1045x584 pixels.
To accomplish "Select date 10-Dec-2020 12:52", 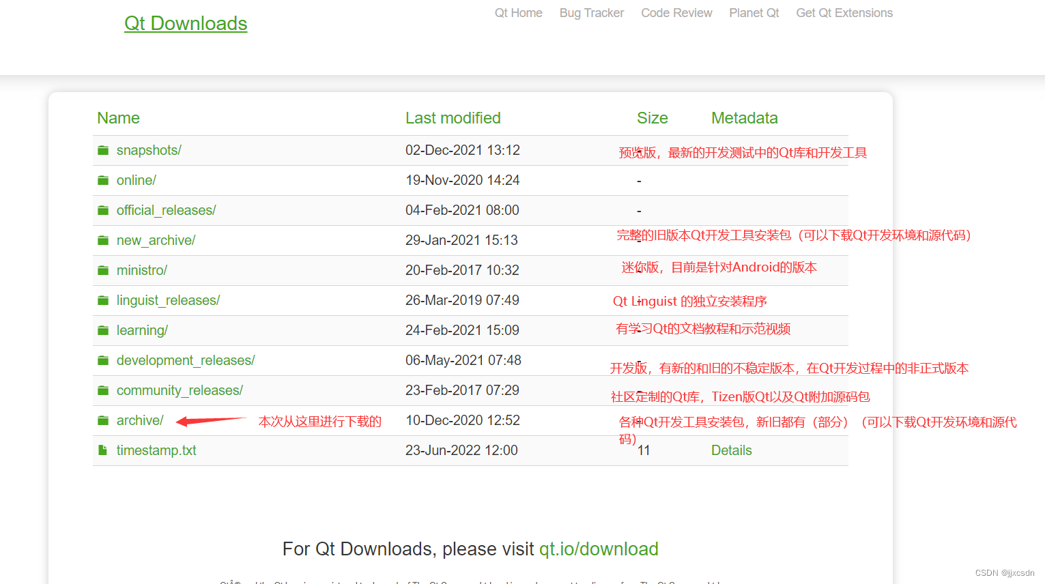I will (463, 420).
